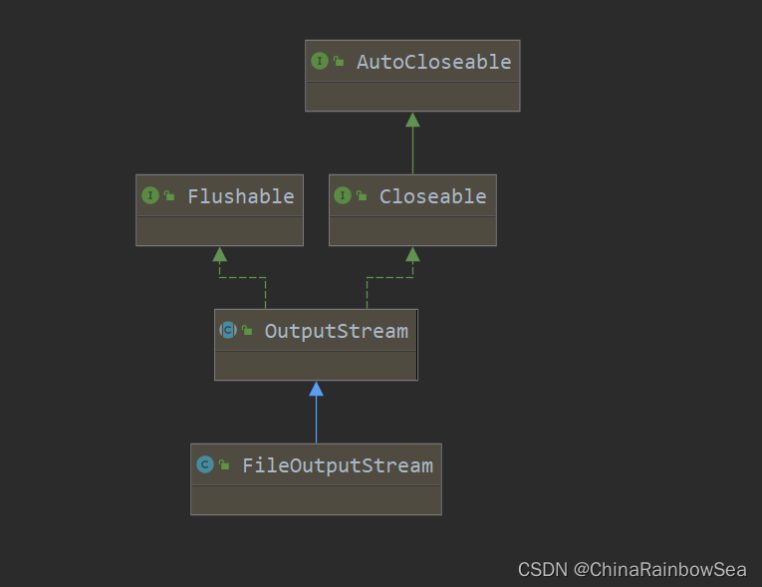Select the AutoCloseable node label
Screen dimensions: 762x587
(433, 62)
